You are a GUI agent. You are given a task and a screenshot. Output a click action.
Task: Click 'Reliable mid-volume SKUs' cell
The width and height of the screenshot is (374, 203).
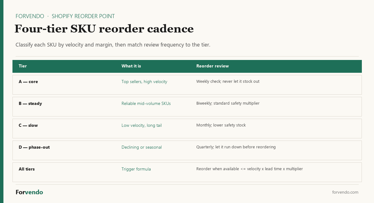[x=146, y=104]
